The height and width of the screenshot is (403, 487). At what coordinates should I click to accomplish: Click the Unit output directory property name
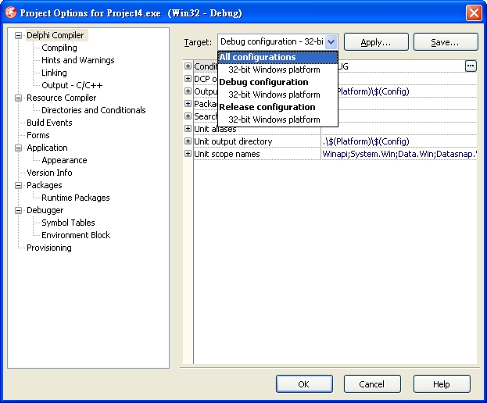[233, 141]
